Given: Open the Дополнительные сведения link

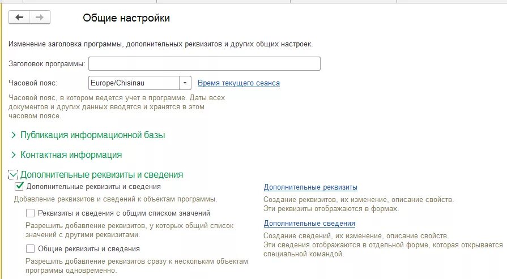Looking at the screenshot, I should 309,224.
